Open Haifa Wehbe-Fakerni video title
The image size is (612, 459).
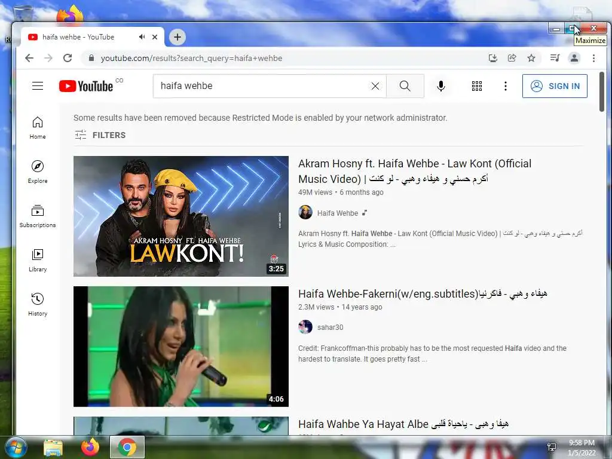[423, 293]
